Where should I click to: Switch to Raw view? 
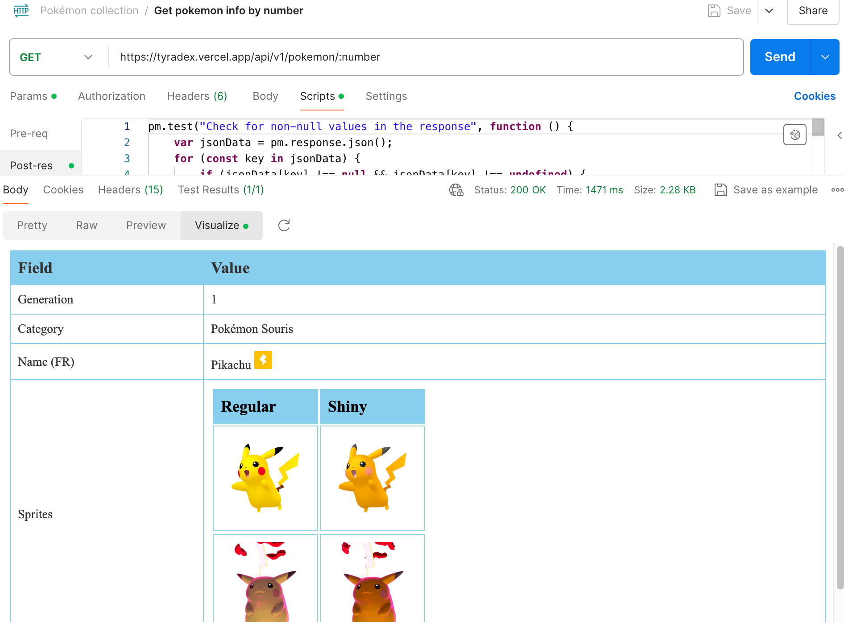point(87,225)
